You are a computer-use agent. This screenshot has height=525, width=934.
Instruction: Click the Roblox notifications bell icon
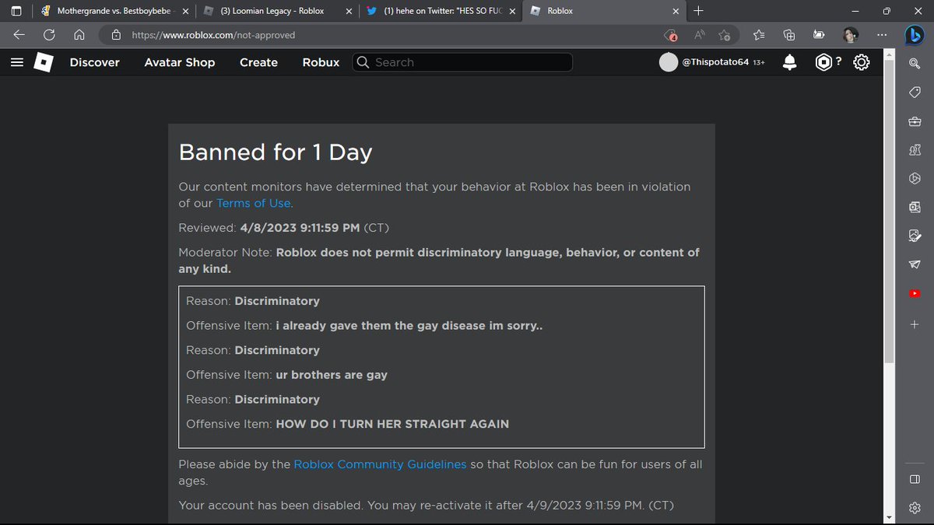tap(789, 62)
